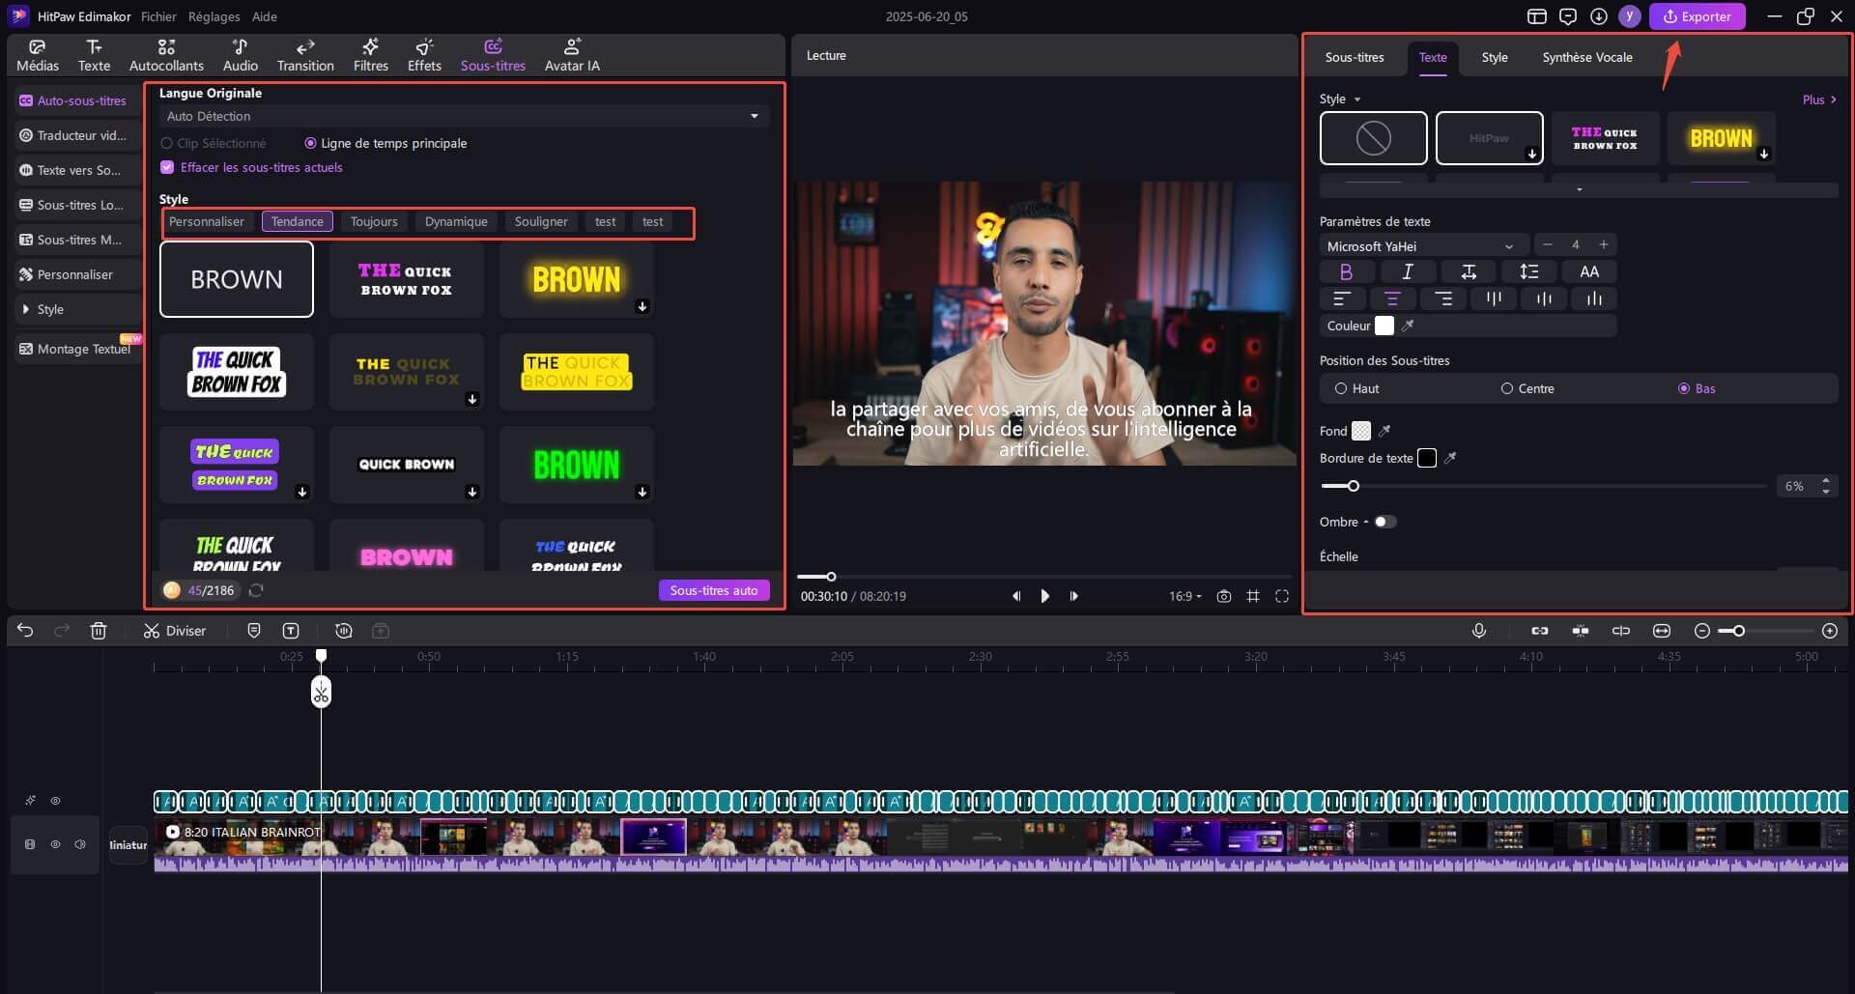Switch to the Style properties tab
Viewport: 1855px width, 994px height.
1495,57
